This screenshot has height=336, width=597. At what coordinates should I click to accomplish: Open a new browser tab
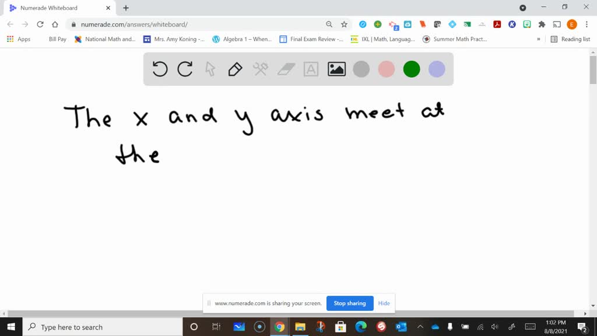126,8
